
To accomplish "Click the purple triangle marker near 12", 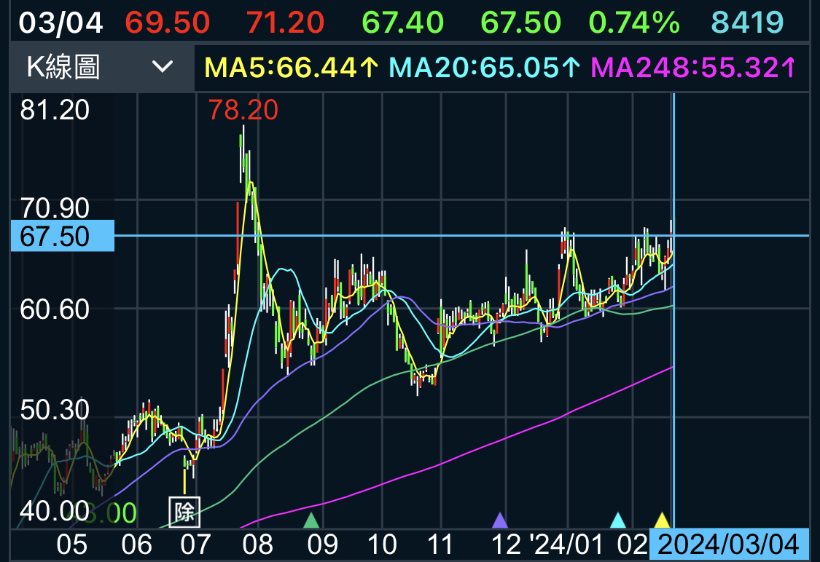I will pyautogui.click(x=499, y=520).
